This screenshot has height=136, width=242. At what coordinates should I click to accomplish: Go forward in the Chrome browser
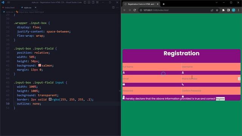pyautogui.click(x=129, y=10)
